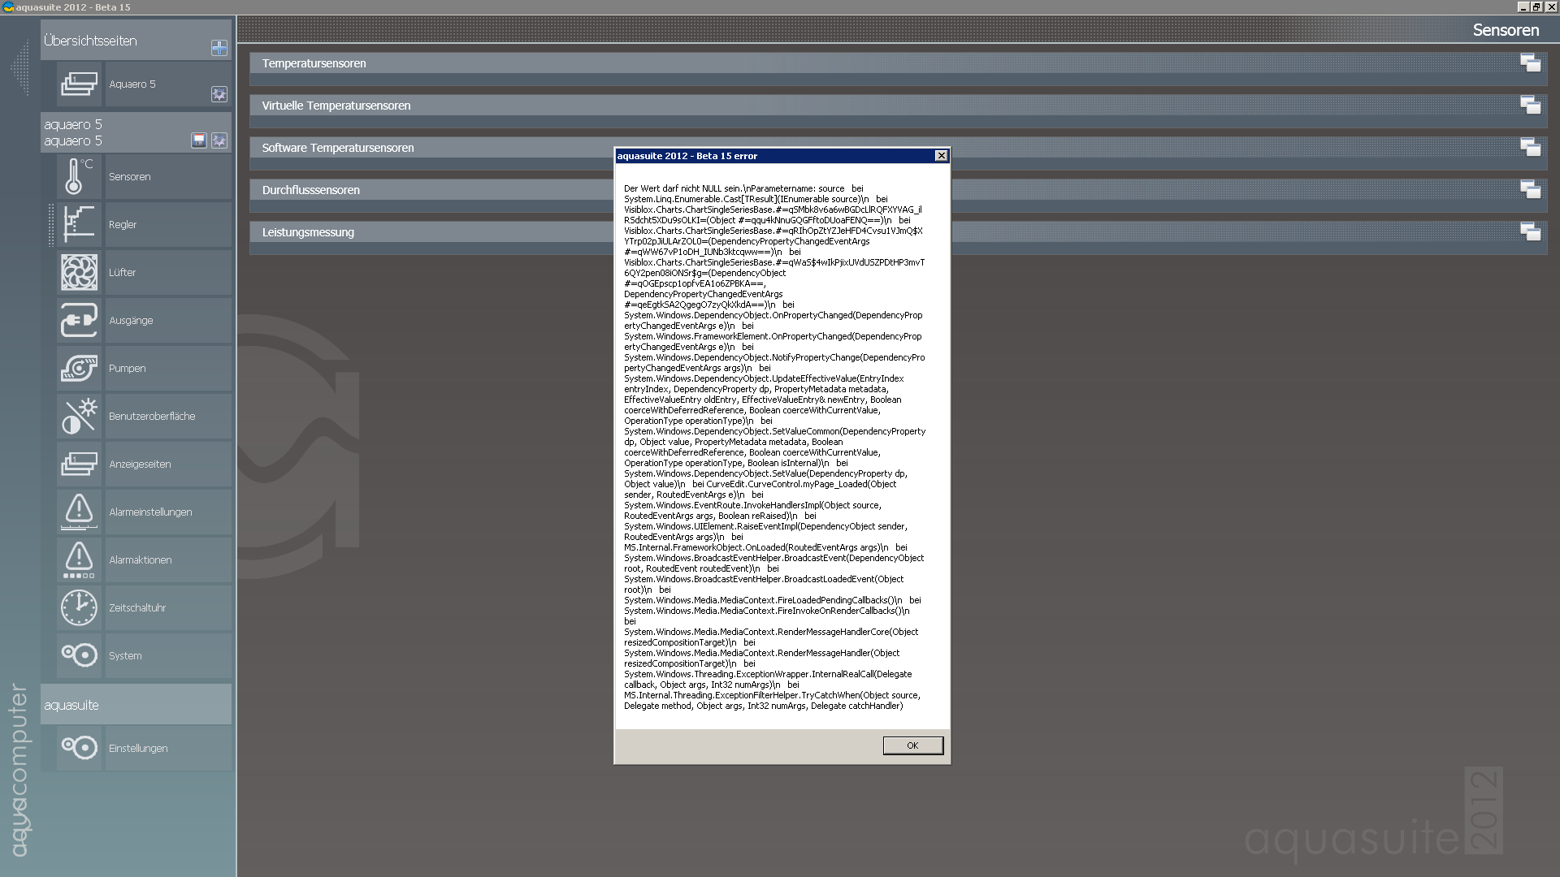Add new Übersichtsseiten page plus icon
This screenshot has height=877, width=1560.
(x=219, y=48)
